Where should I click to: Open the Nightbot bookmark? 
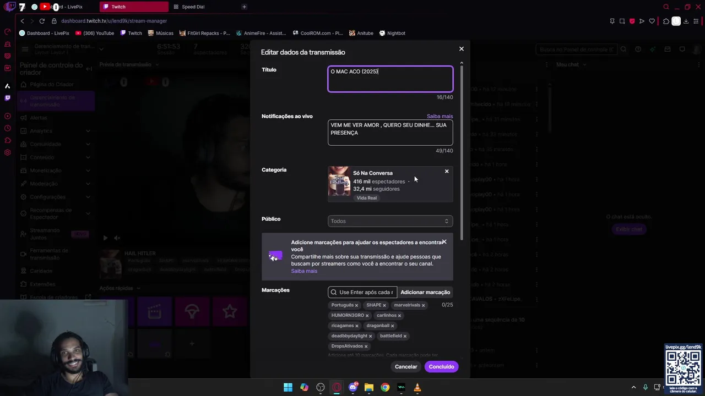click(x=392, y=33)
